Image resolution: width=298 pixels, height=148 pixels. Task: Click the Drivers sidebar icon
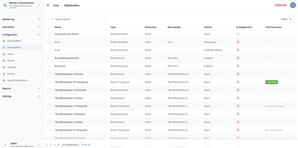[4, 74]
